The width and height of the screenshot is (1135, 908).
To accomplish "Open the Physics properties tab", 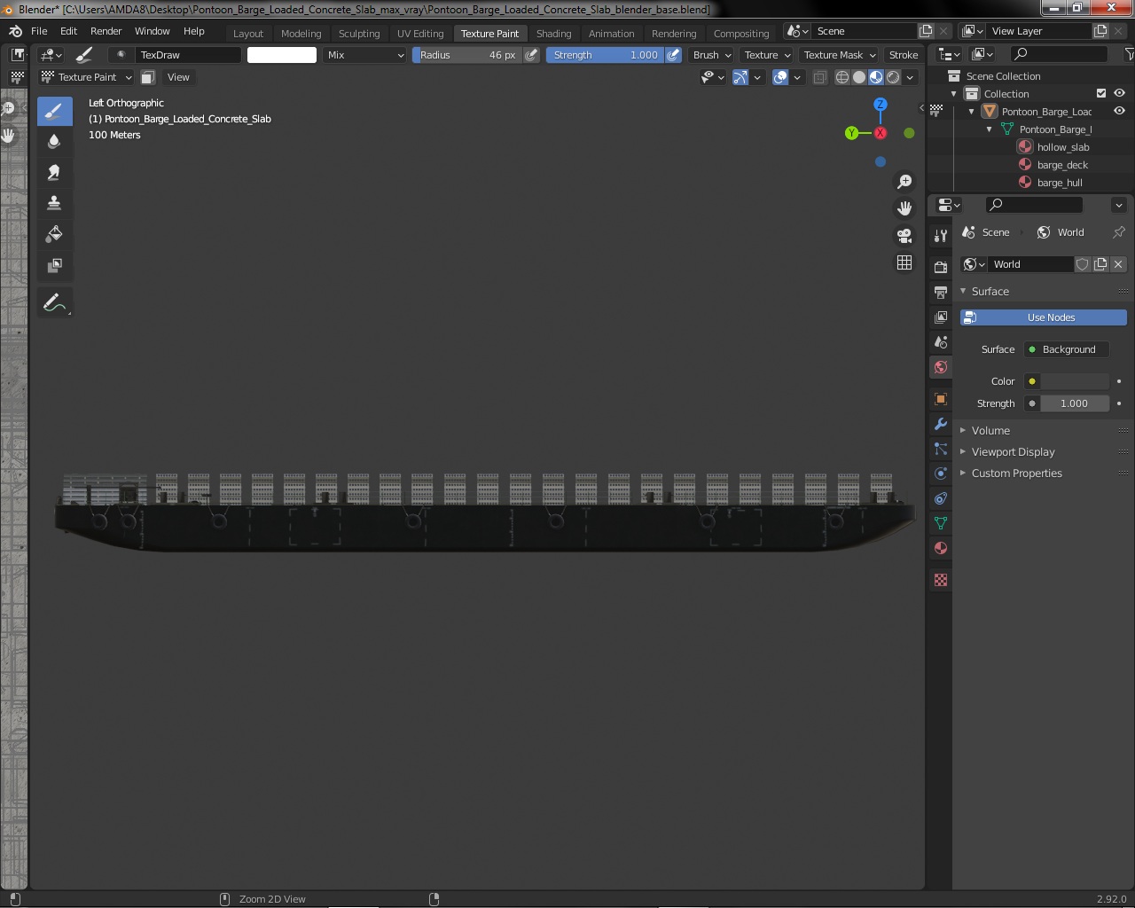I will tap(941, 474).
